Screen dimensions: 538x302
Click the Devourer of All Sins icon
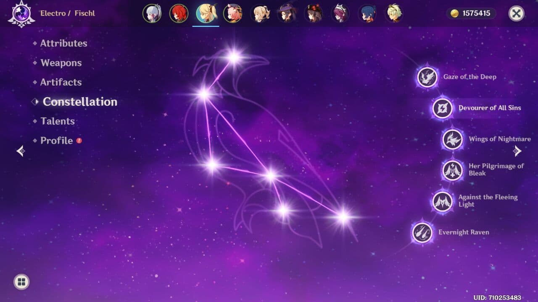coord(443,108)
